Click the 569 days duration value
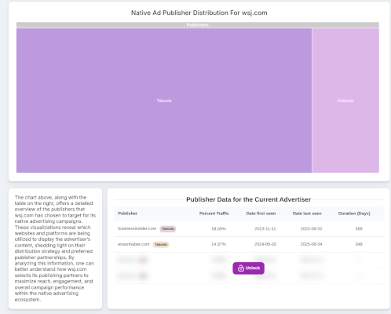This screenshot has height=314, width=391. (359, 228)
